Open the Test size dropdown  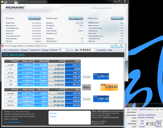[x=67, y=50]
